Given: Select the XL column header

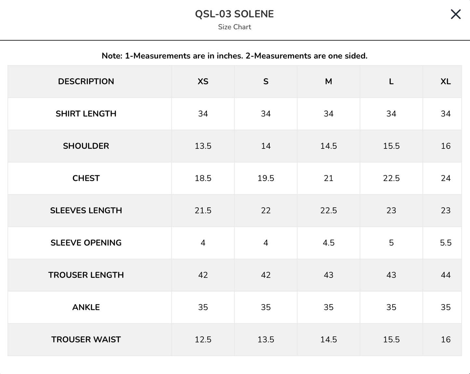Looking at the screenshot, I should pos(446,82).
